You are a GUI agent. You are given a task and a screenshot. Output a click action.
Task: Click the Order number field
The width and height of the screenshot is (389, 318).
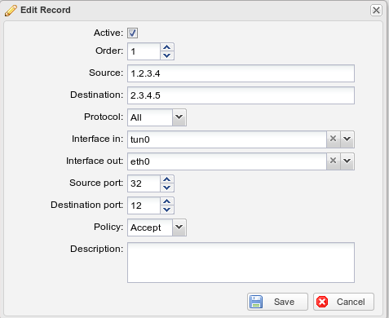pyautogui.click(x=144, y=51)
